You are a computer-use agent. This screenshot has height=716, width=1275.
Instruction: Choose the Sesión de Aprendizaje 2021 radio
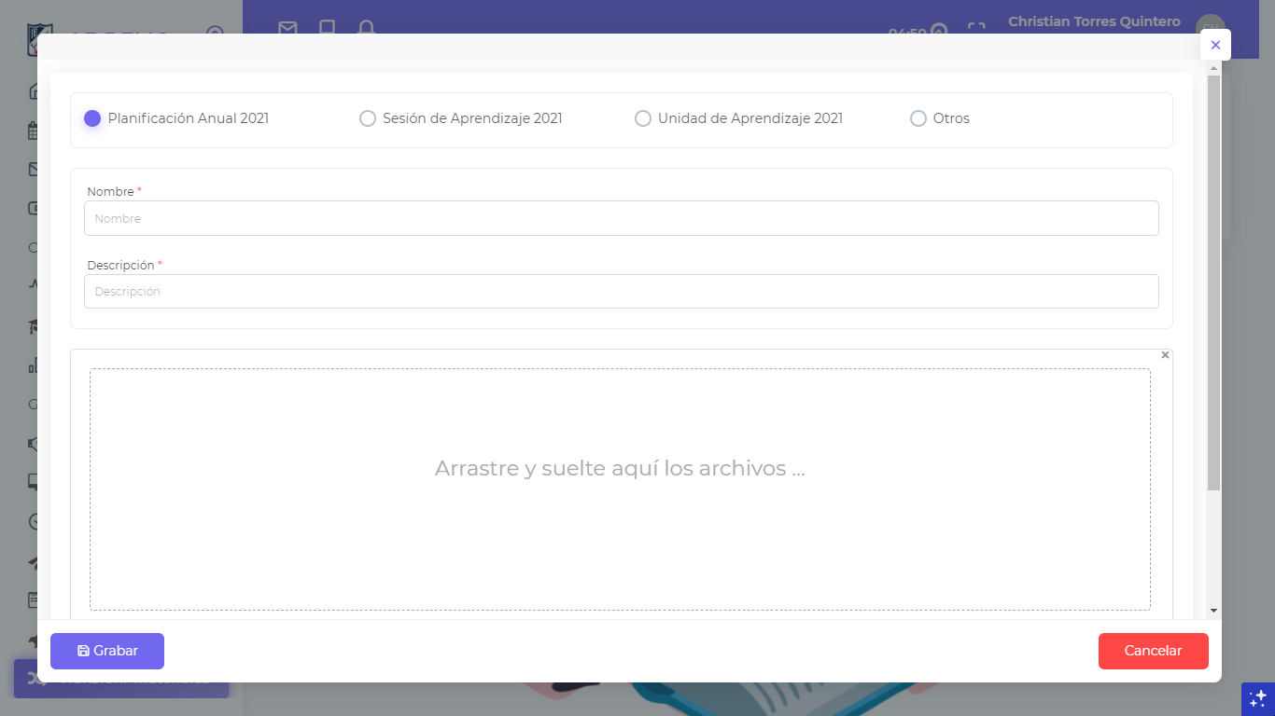point(368,118)
